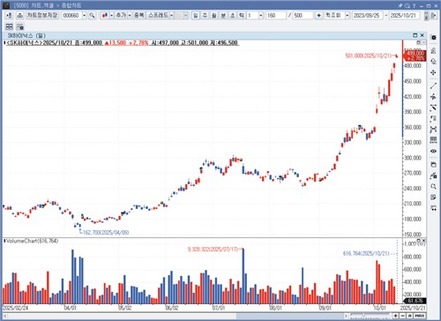
Task: Click the magnifier zoom icon in right sidebar
Action: click(x=433, y=186)
